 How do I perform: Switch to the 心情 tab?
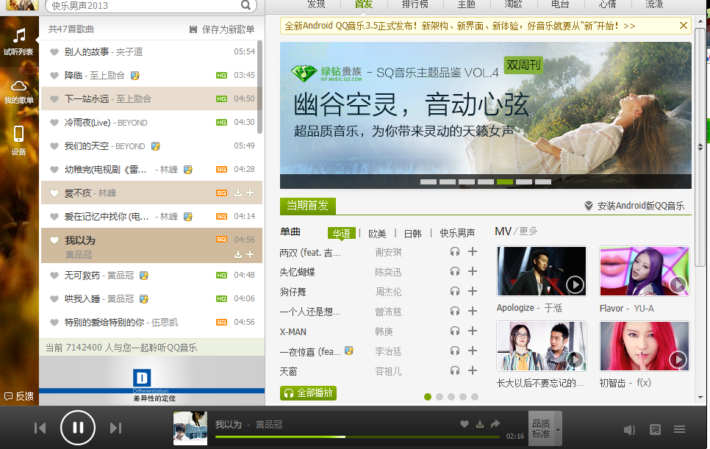[607, 4]
